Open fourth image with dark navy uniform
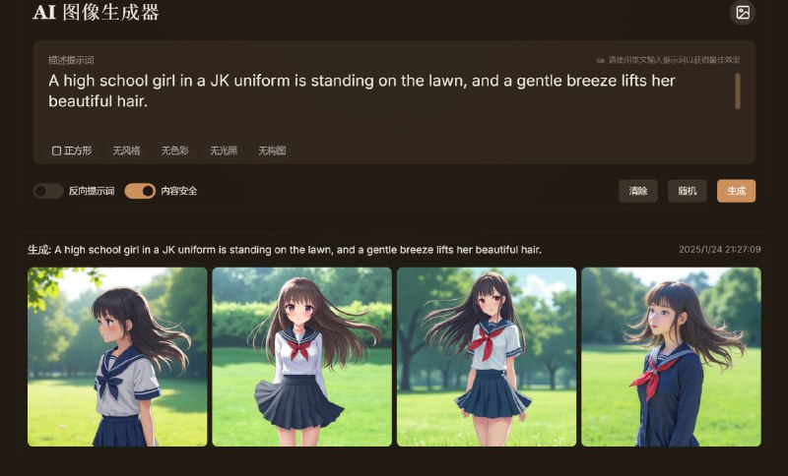 click(671, 356)
